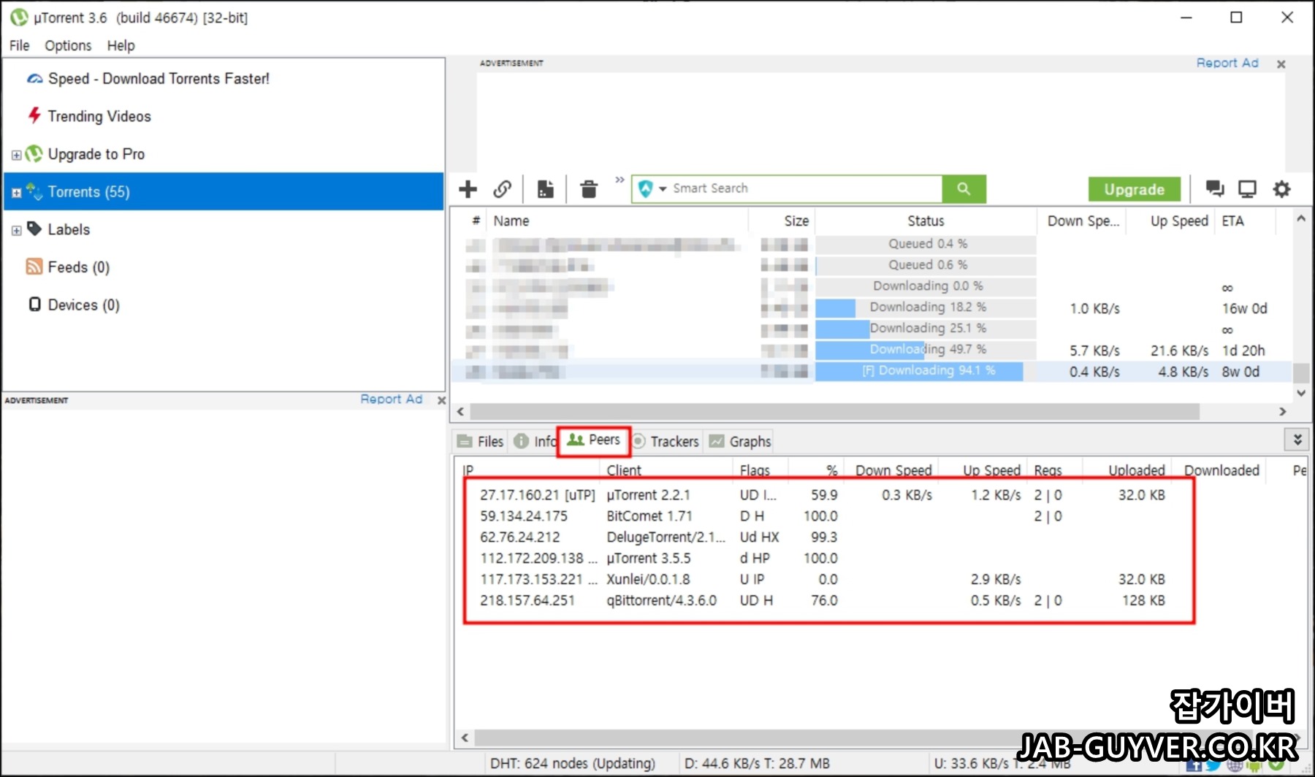The image size is (1315, 777).
Task: Open the Options menu
Action: click(x=68, y=45)
